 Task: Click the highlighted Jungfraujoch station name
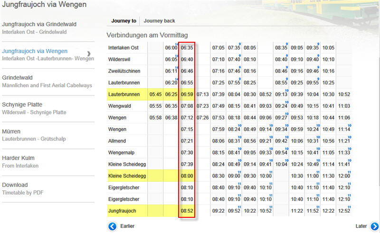click(122, 211)
